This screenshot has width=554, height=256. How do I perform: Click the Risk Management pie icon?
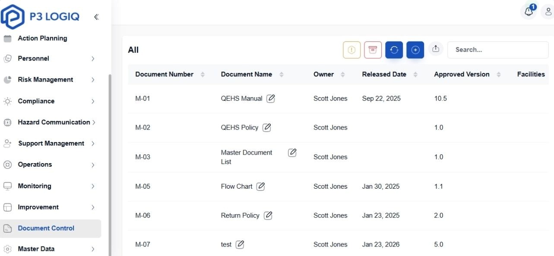click(7, 80)
